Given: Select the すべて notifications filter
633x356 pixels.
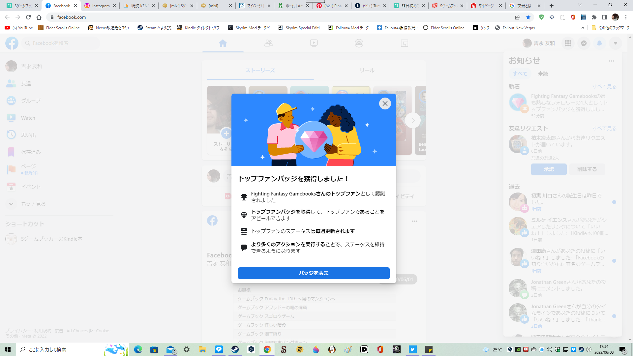Looking at the screenshot, I should coord(520,74).
